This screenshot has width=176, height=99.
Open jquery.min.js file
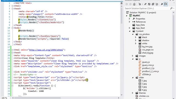[x=148, y=65]
